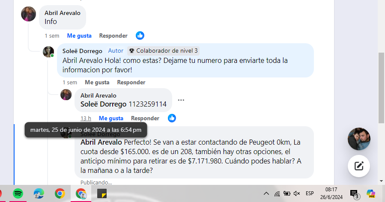Open Abril Arevalo's profile from the top comment
Screen dimensions: 385x202
[x=63, y=13]
